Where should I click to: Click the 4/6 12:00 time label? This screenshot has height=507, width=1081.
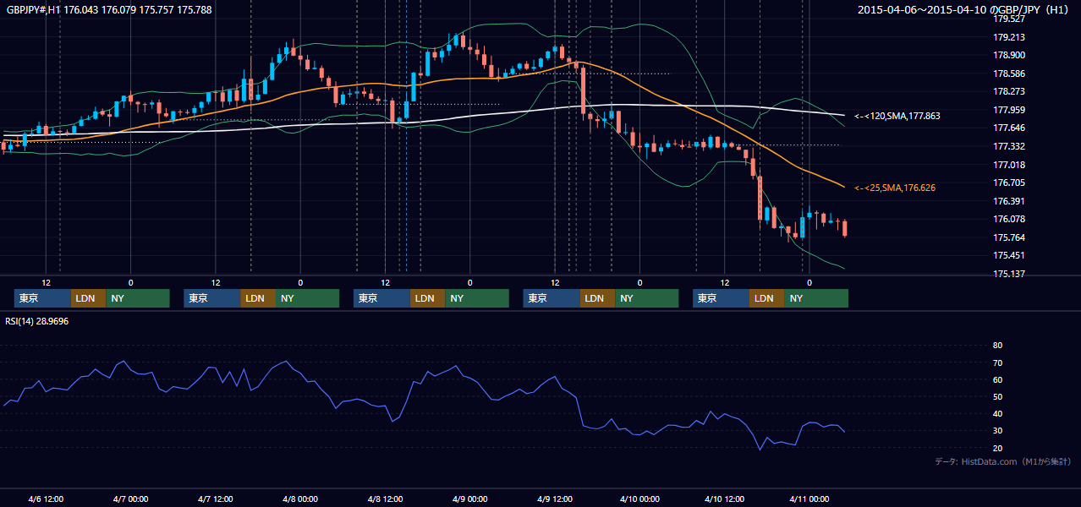(46, 499)
